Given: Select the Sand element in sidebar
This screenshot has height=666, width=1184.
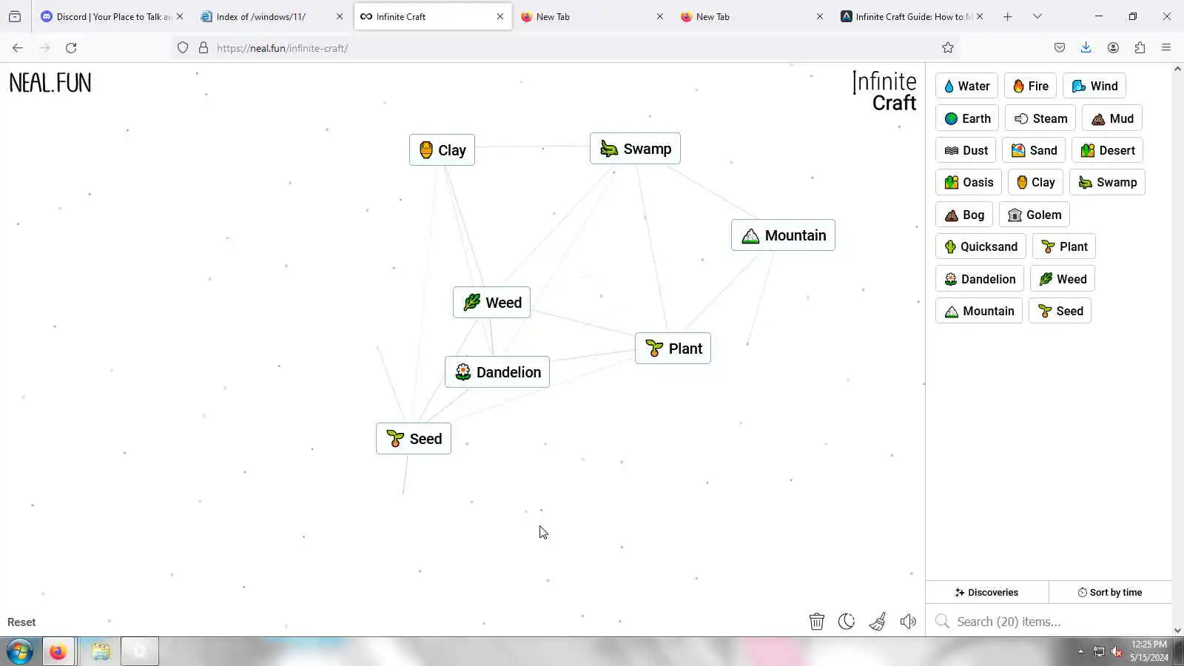Looking at the screenshot, I should pyautogui.click(x=1034, y=150).
